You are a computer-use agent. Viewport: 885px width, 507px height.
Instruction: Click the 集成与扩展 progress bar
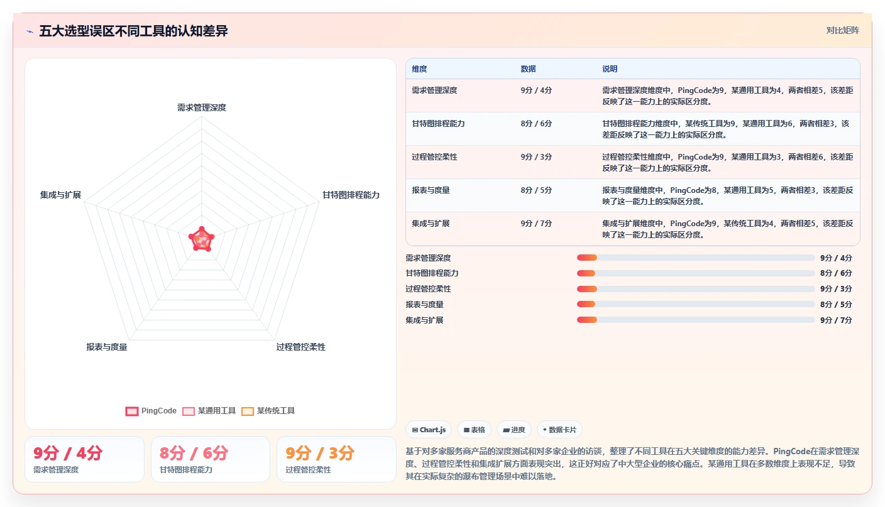click(696, 320)
